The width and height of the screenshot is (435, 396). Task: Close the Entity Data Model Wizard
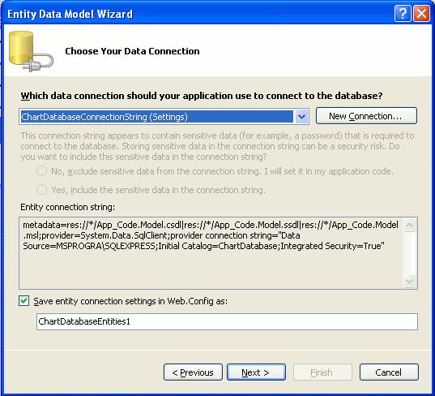421,14
